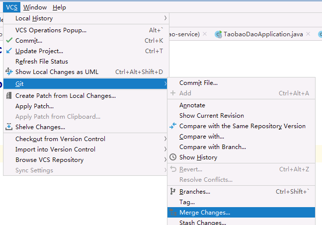Select Refresh File Status
The width and height of the screenshot is (322, 225).
(x=86, y=62)
